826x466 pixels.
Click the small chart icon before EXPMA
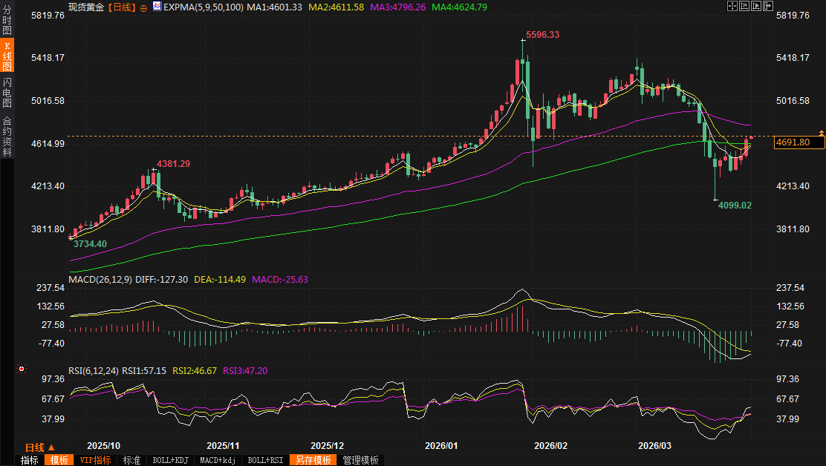[157, 7]
